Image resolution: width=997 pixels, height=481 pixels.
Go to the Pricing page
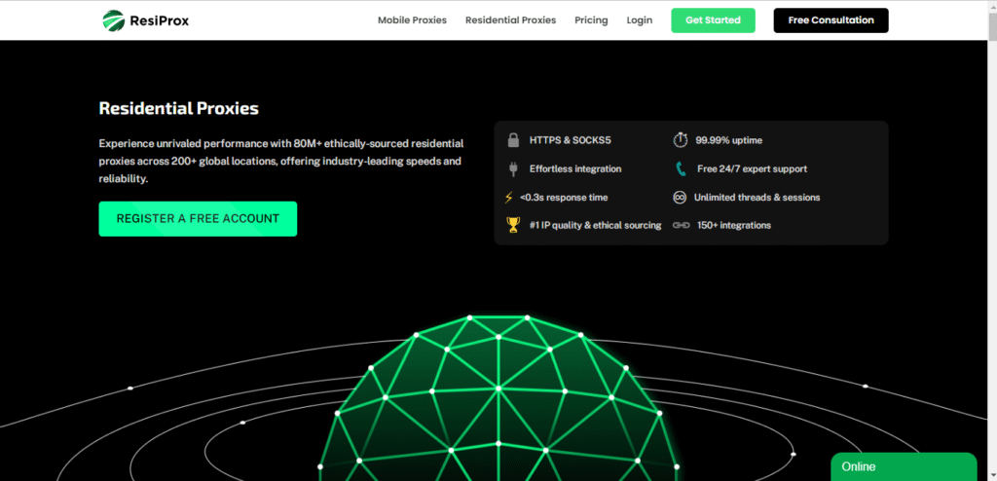591,20
